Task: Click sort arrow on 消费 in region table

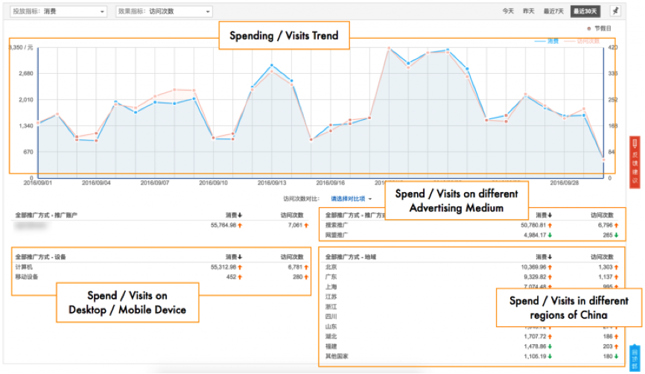Action: (x=550, y=256)
